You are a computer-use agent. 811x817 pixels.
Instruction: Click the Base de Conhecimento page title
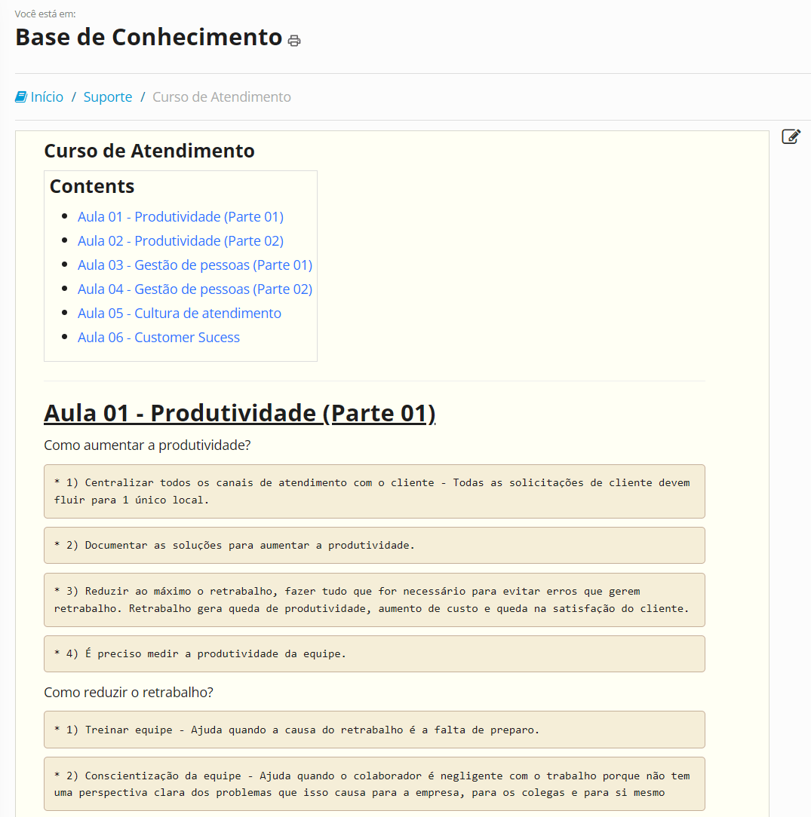[149, 37]
